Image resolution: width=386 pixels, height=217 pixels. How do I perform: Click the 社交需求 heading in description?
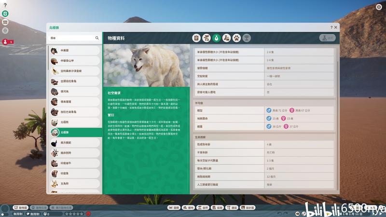click(x=114, y=93)
